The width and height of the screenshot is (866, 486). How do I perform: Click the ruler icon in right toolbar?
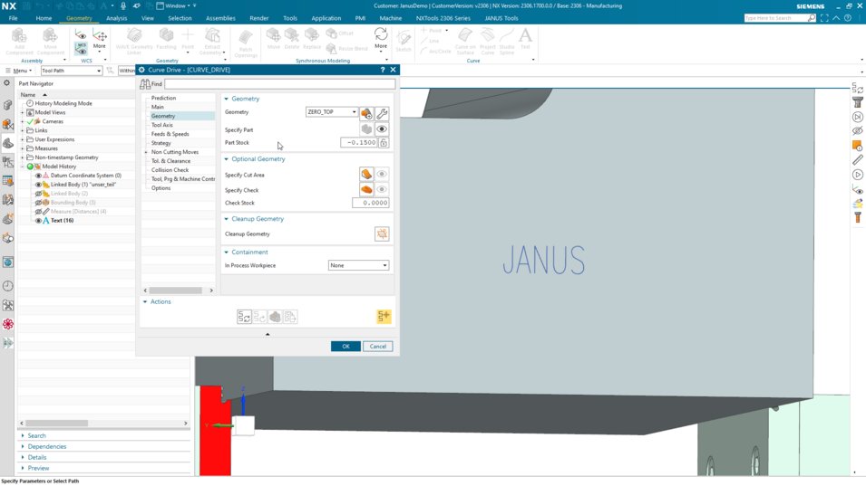click(857, 160)
